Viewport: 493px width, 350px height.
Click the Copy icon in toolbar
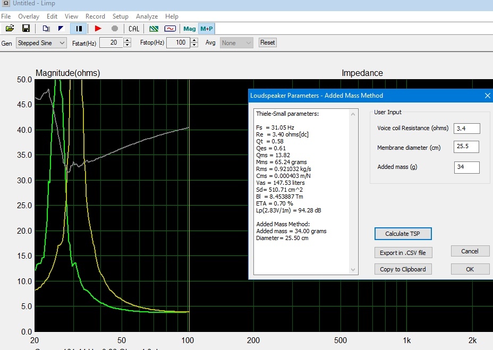click(46, 28)
